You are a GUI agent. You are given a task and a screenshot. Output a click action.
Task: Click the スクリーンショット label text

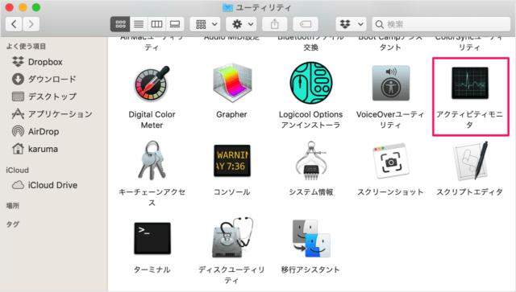390,191
